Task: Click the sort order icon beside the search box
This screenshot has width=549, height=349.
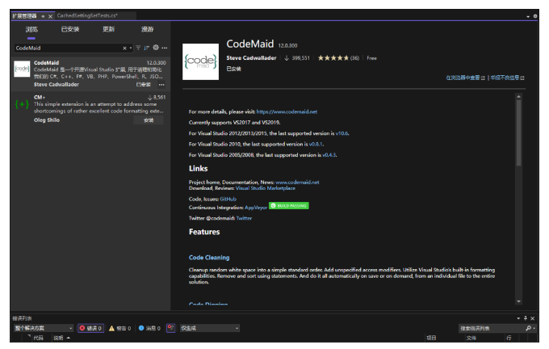Action: [146, 48]
